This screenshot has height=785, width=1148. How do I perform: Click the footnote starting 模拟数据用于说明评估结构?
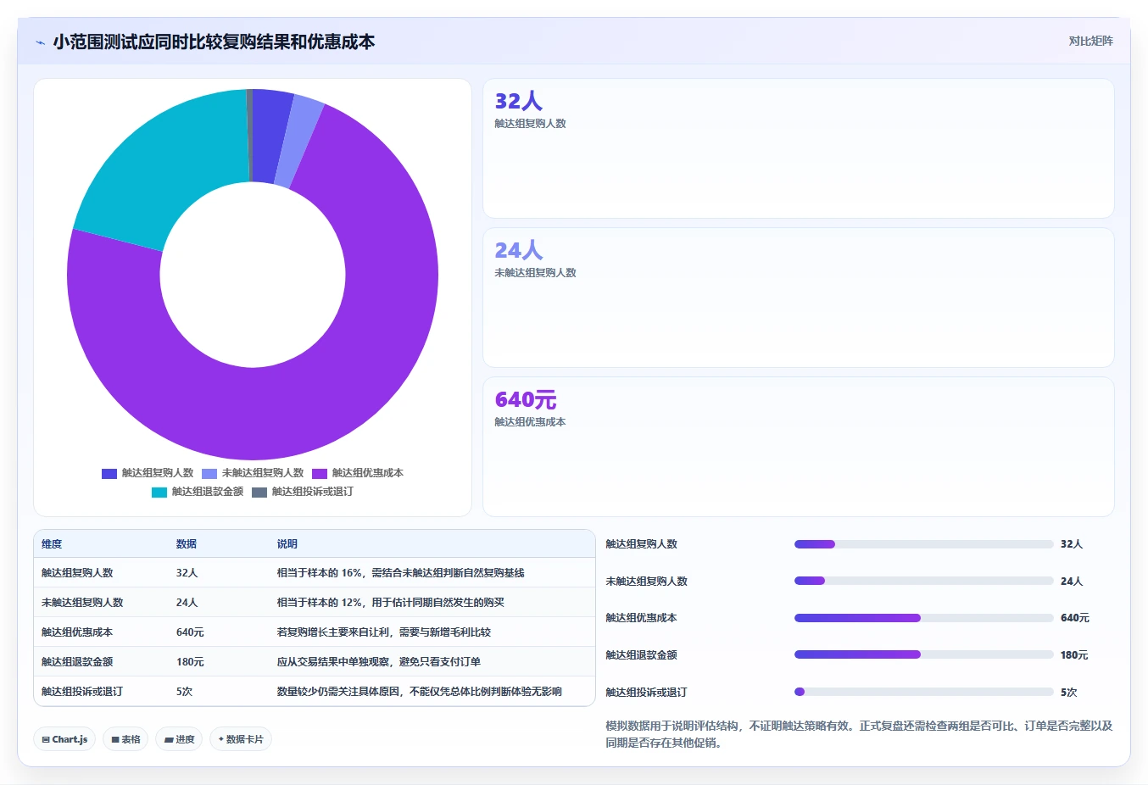(859, 734)
